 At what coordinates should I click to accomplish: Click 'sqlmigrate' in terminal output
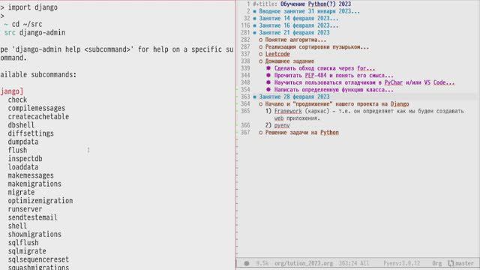[27, 251]
